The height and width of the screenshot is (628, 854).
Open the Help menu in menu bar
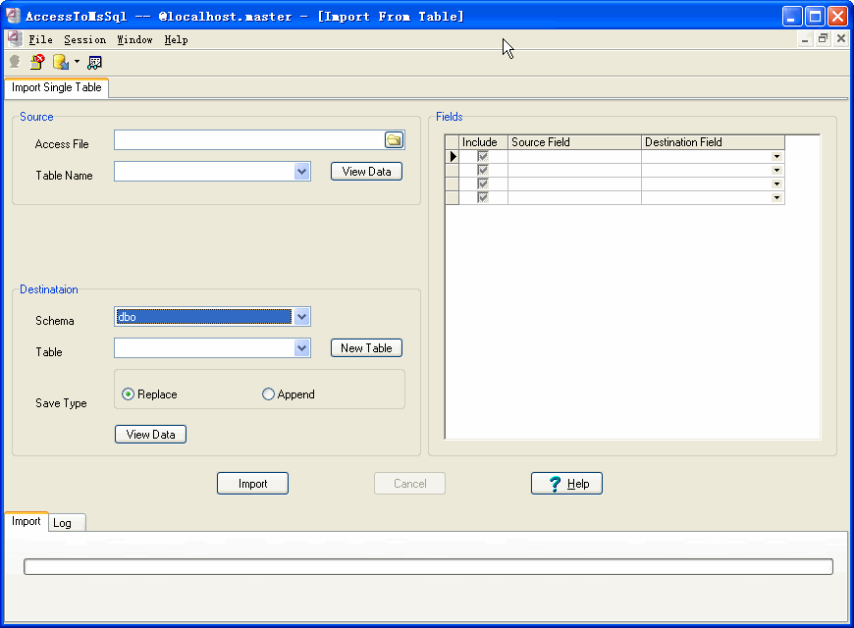(x=176, y=40)
